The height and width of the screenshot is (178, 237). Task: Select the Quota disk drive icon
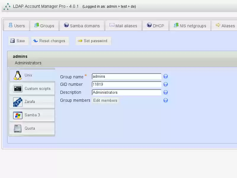[x=17, y=128]
